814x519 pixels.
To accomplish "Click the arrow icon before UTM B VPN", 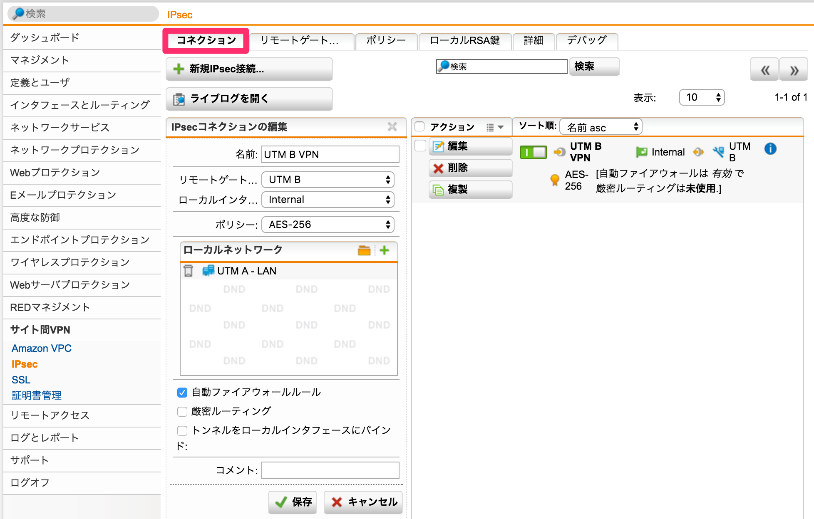I will click(559, 152).
